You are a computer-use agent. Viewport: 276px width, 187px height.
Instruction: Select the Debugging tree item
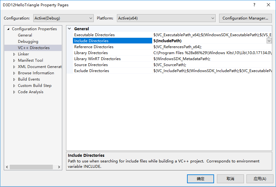[28, 42]
